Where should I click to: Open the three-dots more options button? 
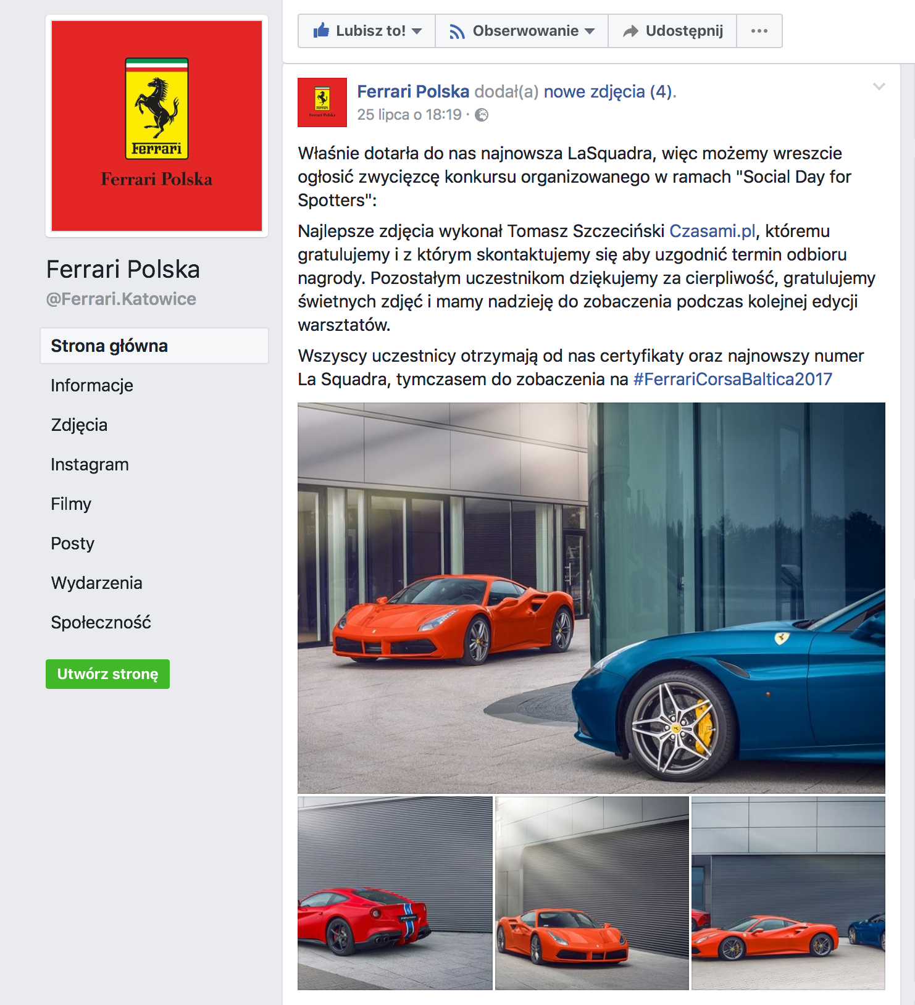tap(759, 31)
